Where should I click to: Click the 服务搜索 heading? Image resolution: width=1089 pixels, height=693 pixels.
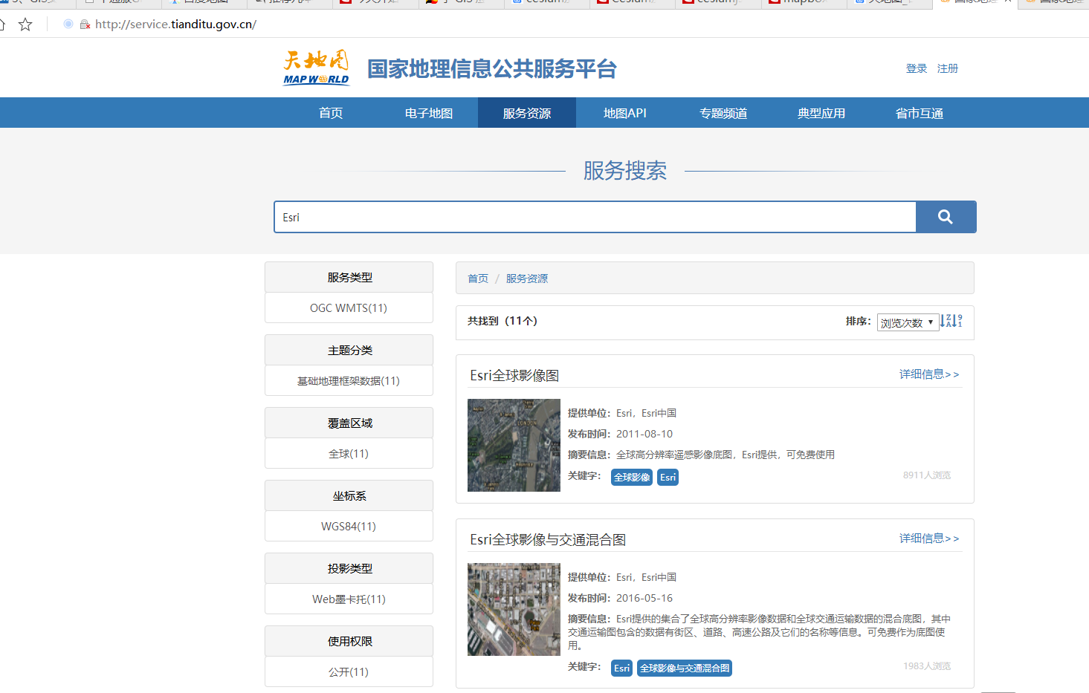click(x=625, y=171)
